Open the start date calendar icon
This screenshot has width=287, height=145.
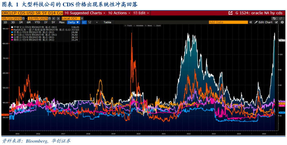(23, 18)
